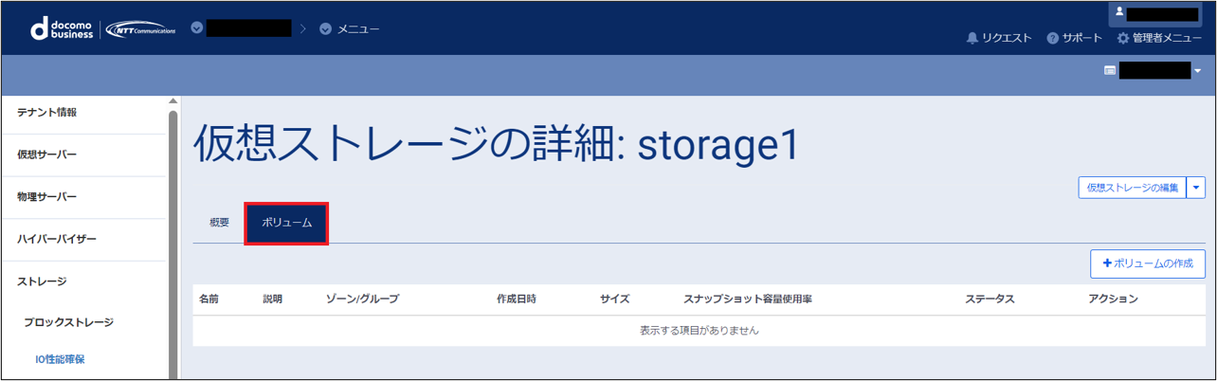Viewport: 1217px width, 381px height.
Task: Open the リクエスト bell notifications
Action: pos(998,38)
